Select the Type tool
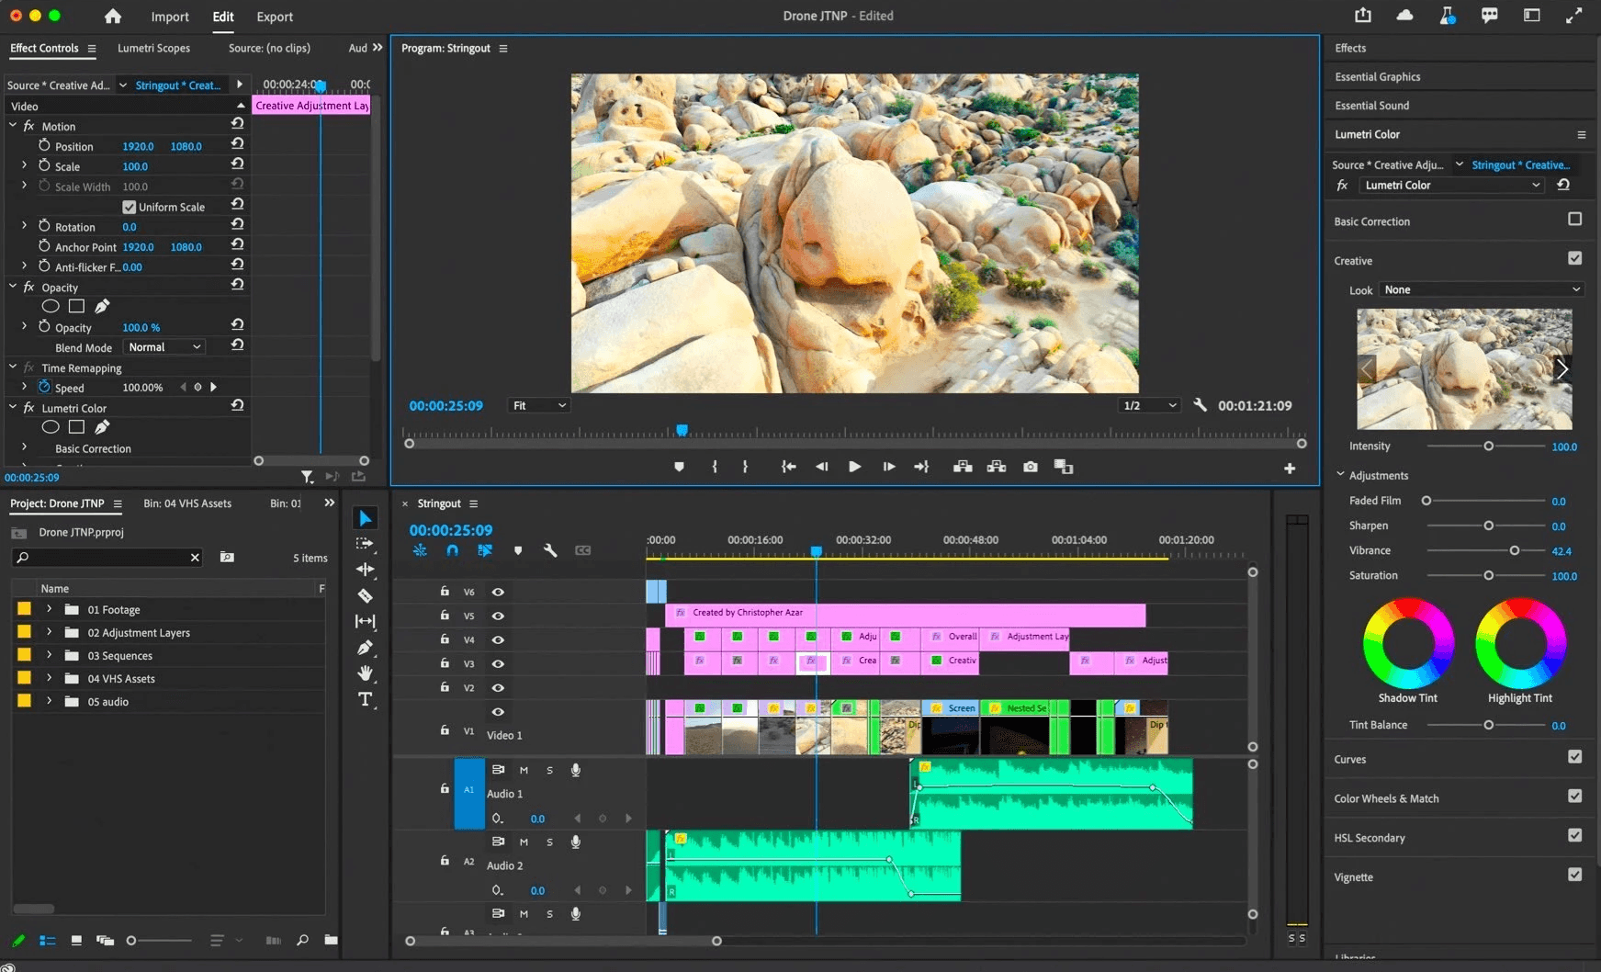 tap(365, 699)
